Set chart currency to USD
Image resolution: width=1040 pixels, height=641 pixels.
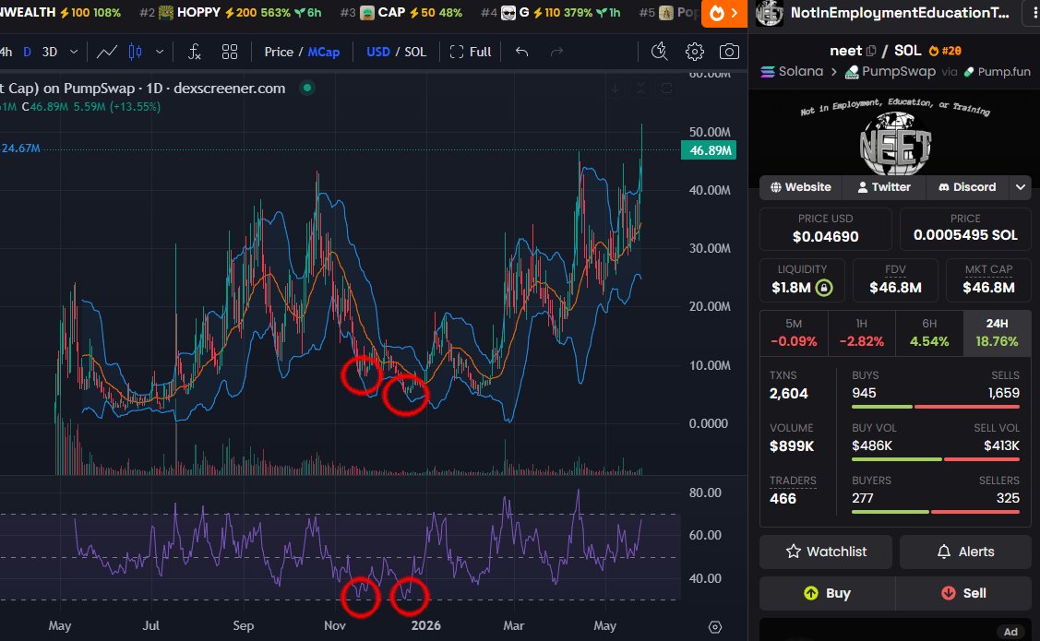pyautogui.click(x=378, y=52)
